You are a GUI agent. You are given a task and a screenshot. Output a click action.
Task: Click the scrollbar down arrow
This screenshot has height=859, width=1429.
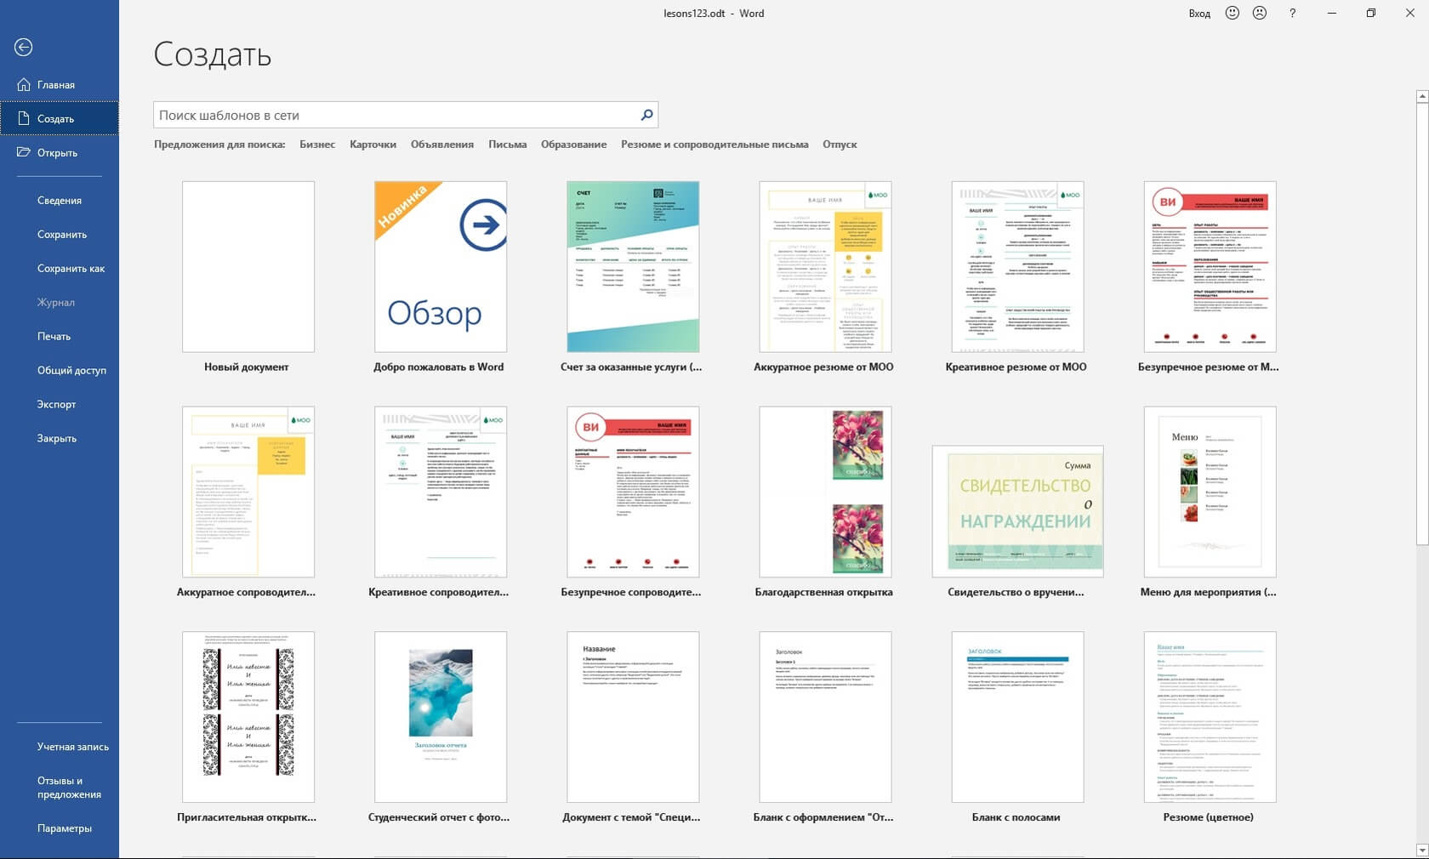pyautogui.click(x=1421, y=850)
